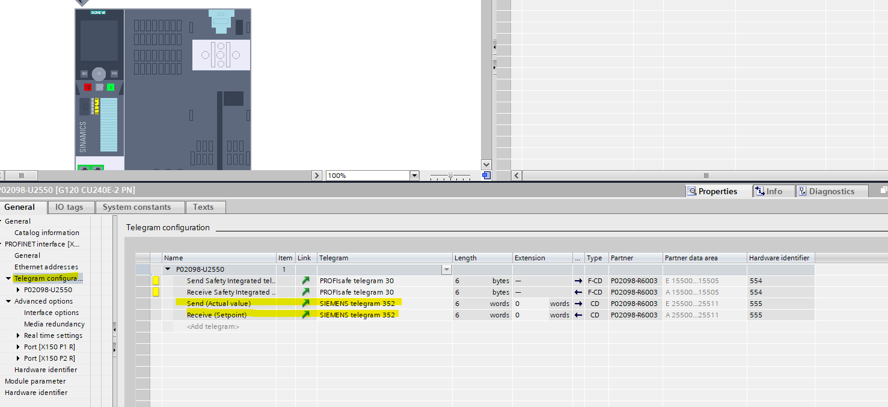Expand the Real time settings node
The width and height of the screenshot is (888, 407).
[18, 335]
